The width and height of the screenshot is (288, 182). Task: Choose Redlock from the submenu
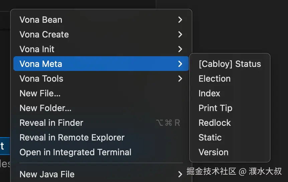click(x=214, y=123)
